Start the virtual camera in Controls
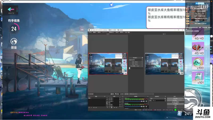This screenshot has width=213, height=120. pos(175,102)
